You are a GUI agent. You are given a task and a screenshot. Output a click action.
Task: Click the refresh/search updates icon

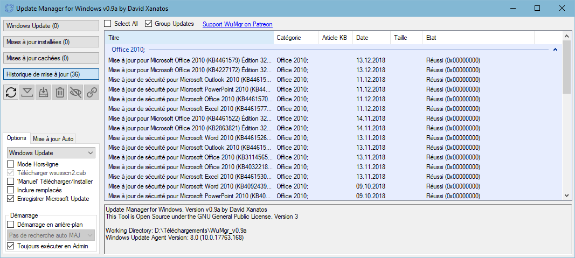point(11,92)
